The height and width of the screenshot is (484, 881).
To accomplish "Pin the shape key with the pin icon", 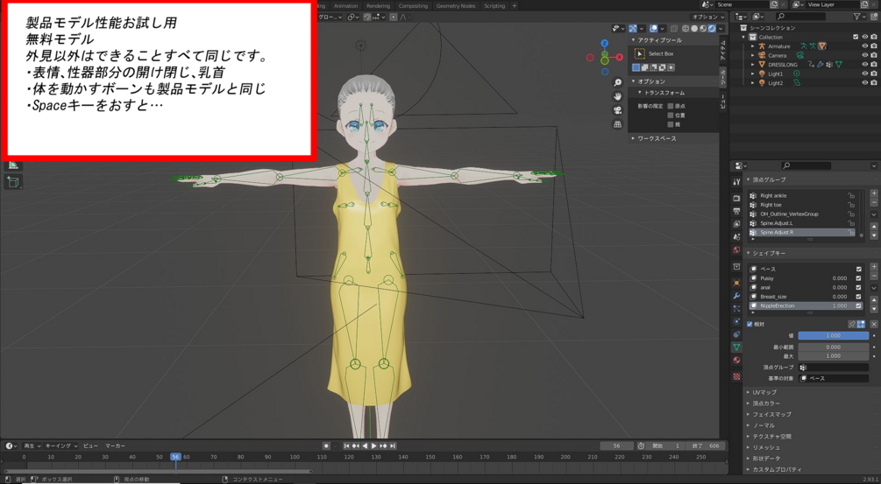I will click(x=852, y=324).
